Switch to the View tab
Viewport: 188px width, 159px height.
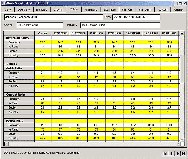pos(8,9)
